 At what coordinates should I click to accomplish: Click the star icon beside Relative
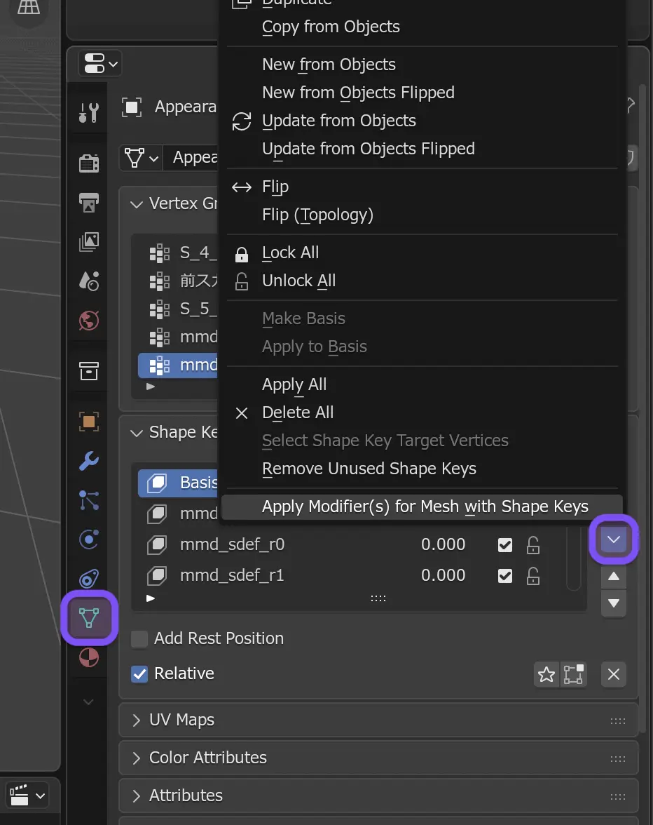pyautogui.click(x=547, y=674)
